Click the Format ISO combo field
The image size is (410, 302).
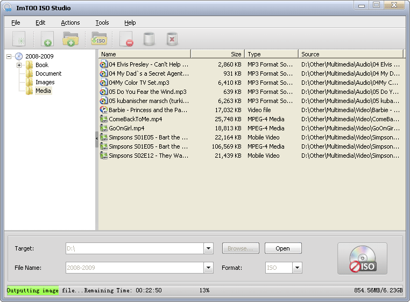coord(279,268)
